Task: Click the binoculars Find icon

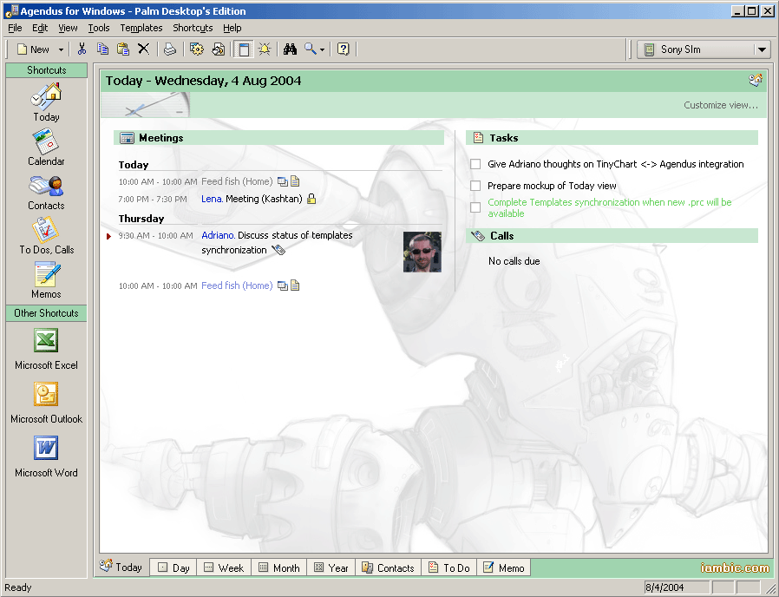Action: point(290,49)
